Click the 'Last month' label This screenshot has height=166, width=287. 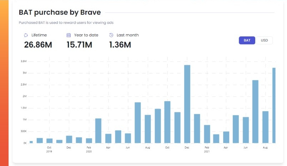(127, 35)
